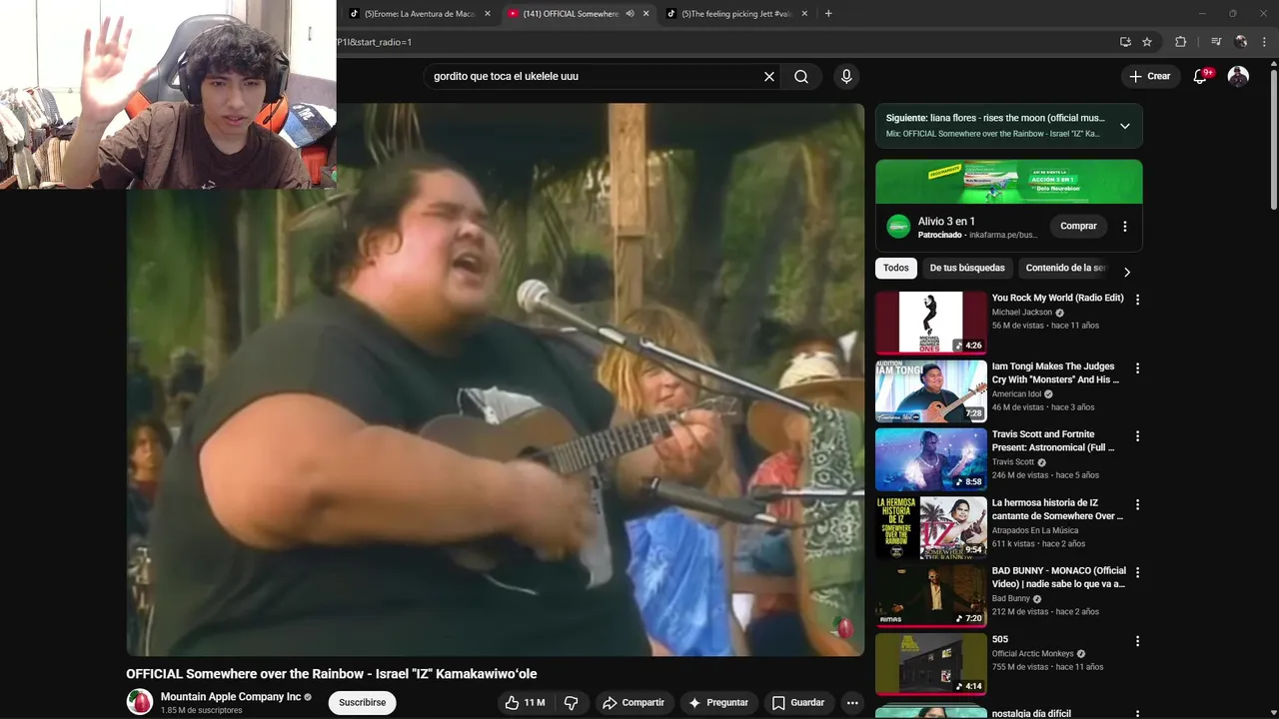Open Travis Scott Astronomical video thumbnail

click(931, 459)
